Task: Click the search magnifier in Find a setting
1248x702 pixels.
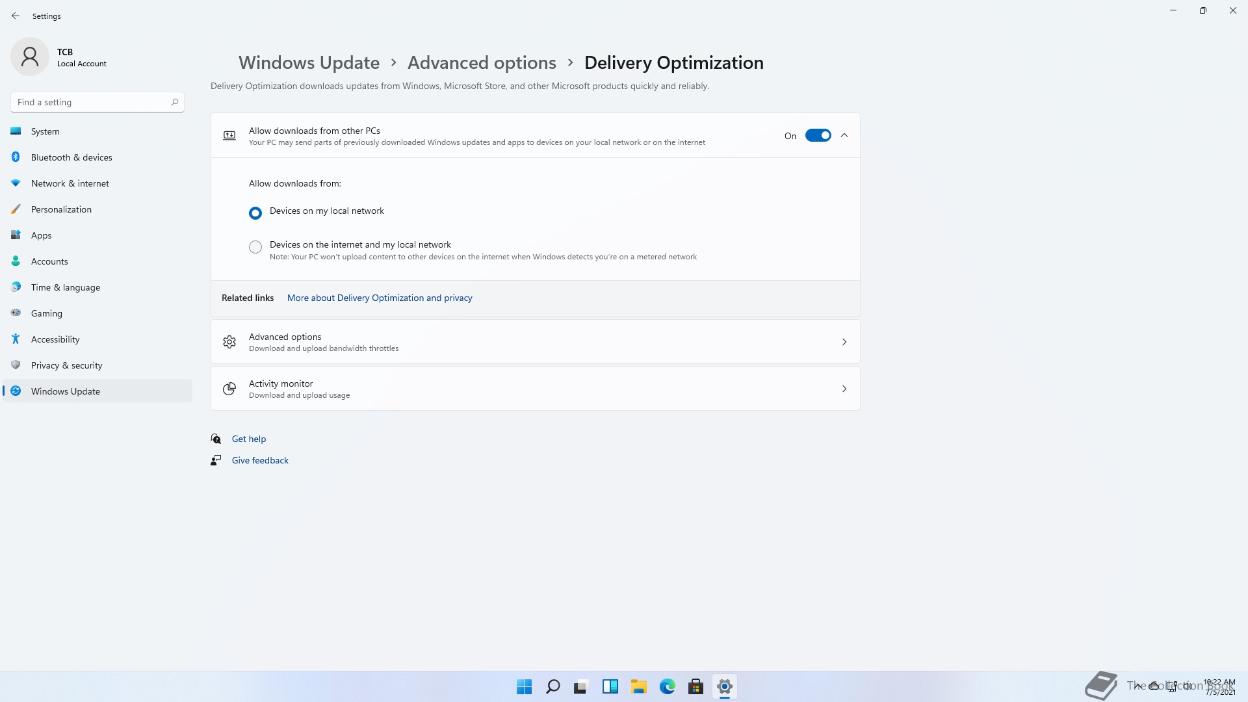Action: pos(175,102)
